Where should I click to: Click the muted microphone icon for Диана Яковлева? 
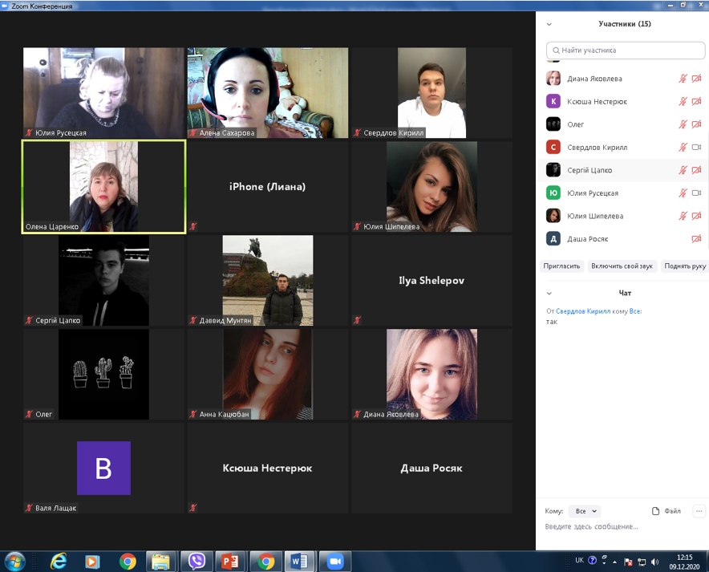point(683,79)
